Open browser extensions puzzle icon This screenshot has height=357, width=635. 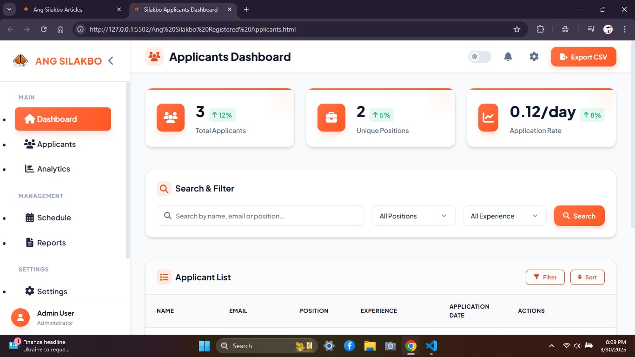[540, 29]
